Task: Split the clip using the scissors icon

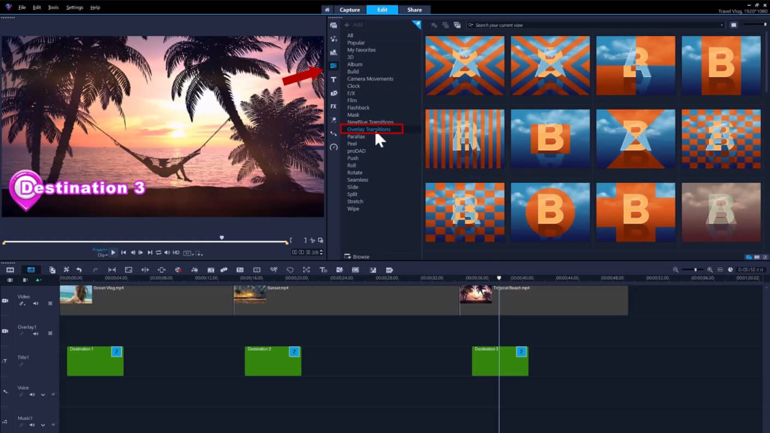Action: point(66,269)
